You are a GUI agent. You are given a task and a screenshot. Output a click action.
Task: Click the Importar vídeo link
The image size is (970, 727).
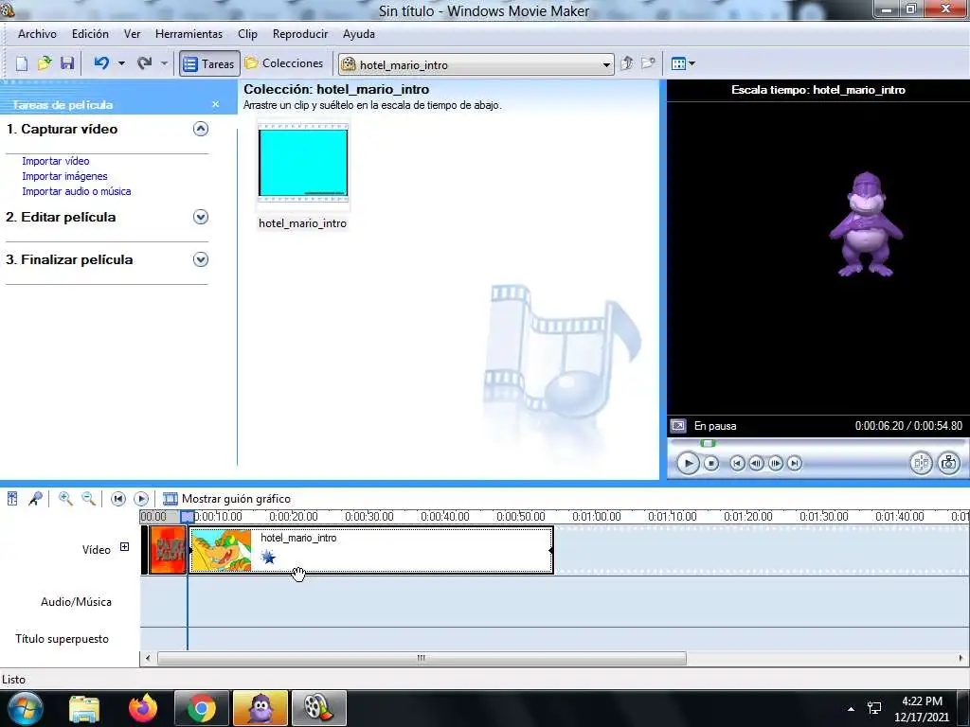tap(56, 161)
